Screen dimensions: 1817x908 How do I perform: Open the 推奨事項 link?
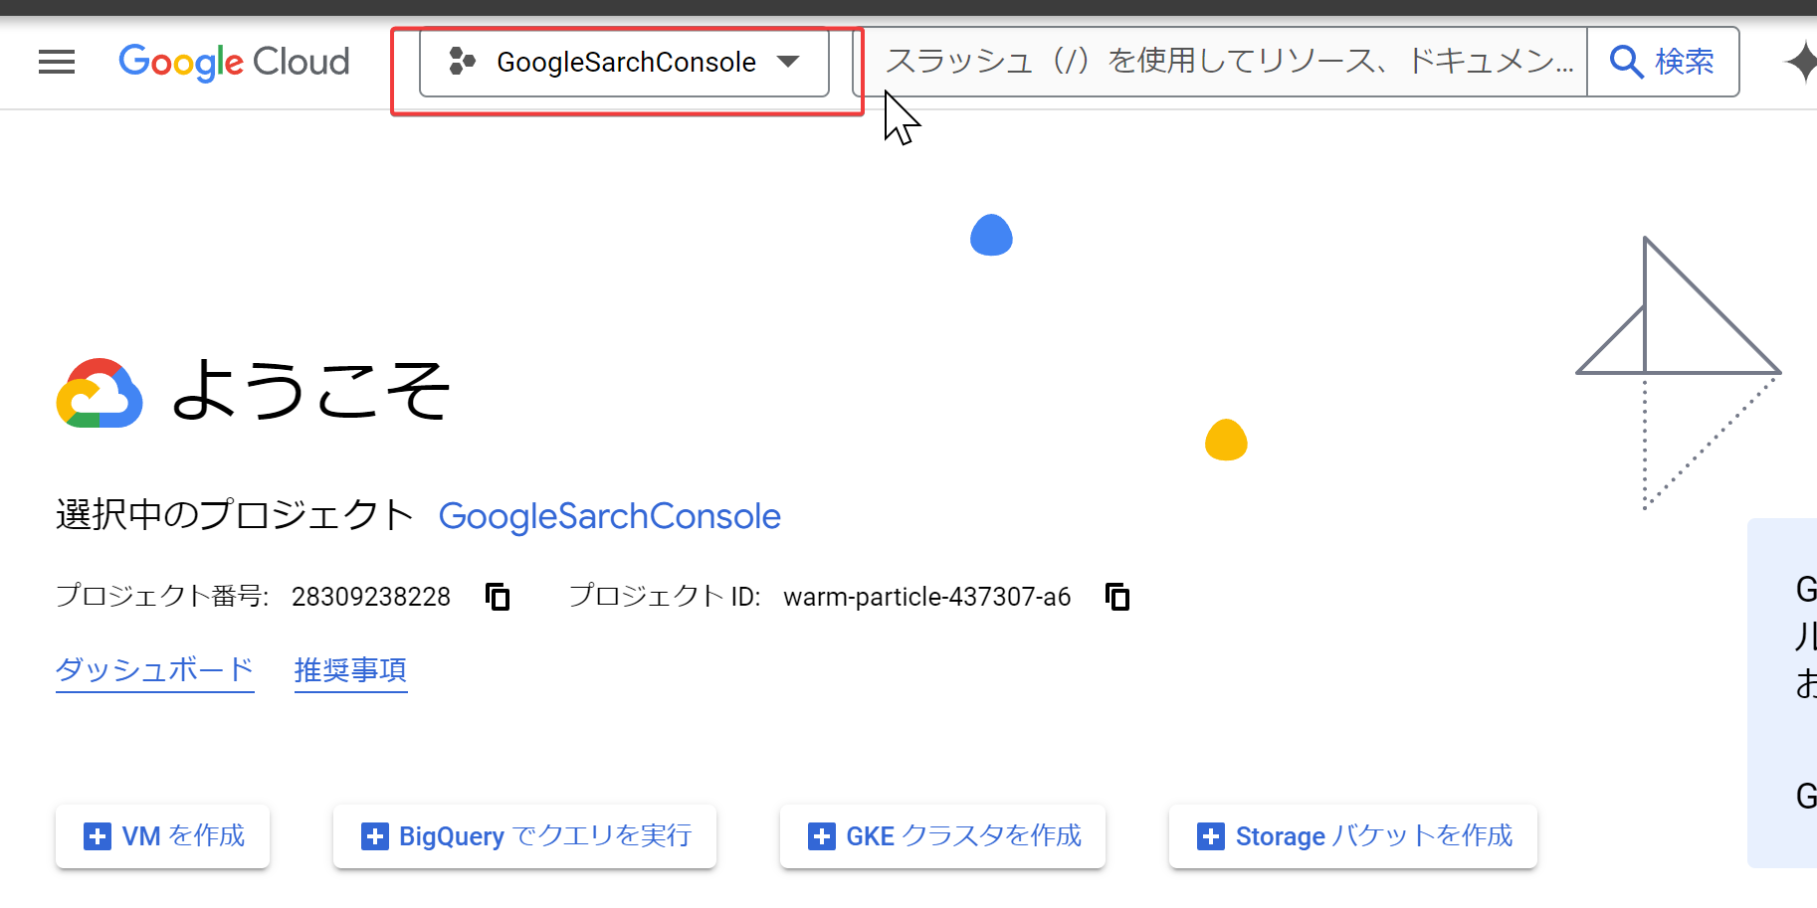pyautogui.click(x=350, y=670)
